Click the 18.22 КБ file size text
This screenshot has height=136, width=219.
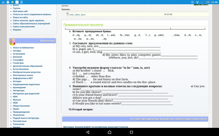[168, 14]
